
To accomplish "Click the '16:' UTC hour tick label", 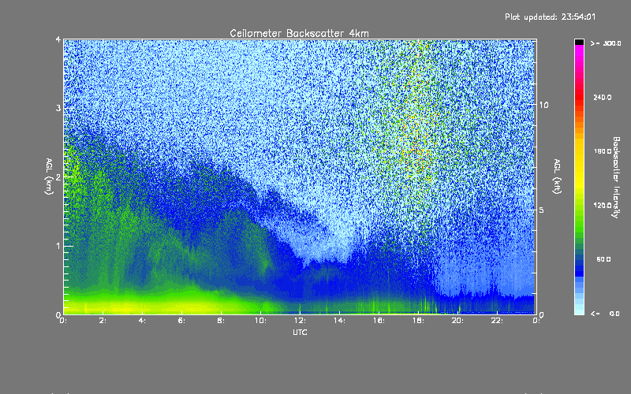I will [379, 321].
